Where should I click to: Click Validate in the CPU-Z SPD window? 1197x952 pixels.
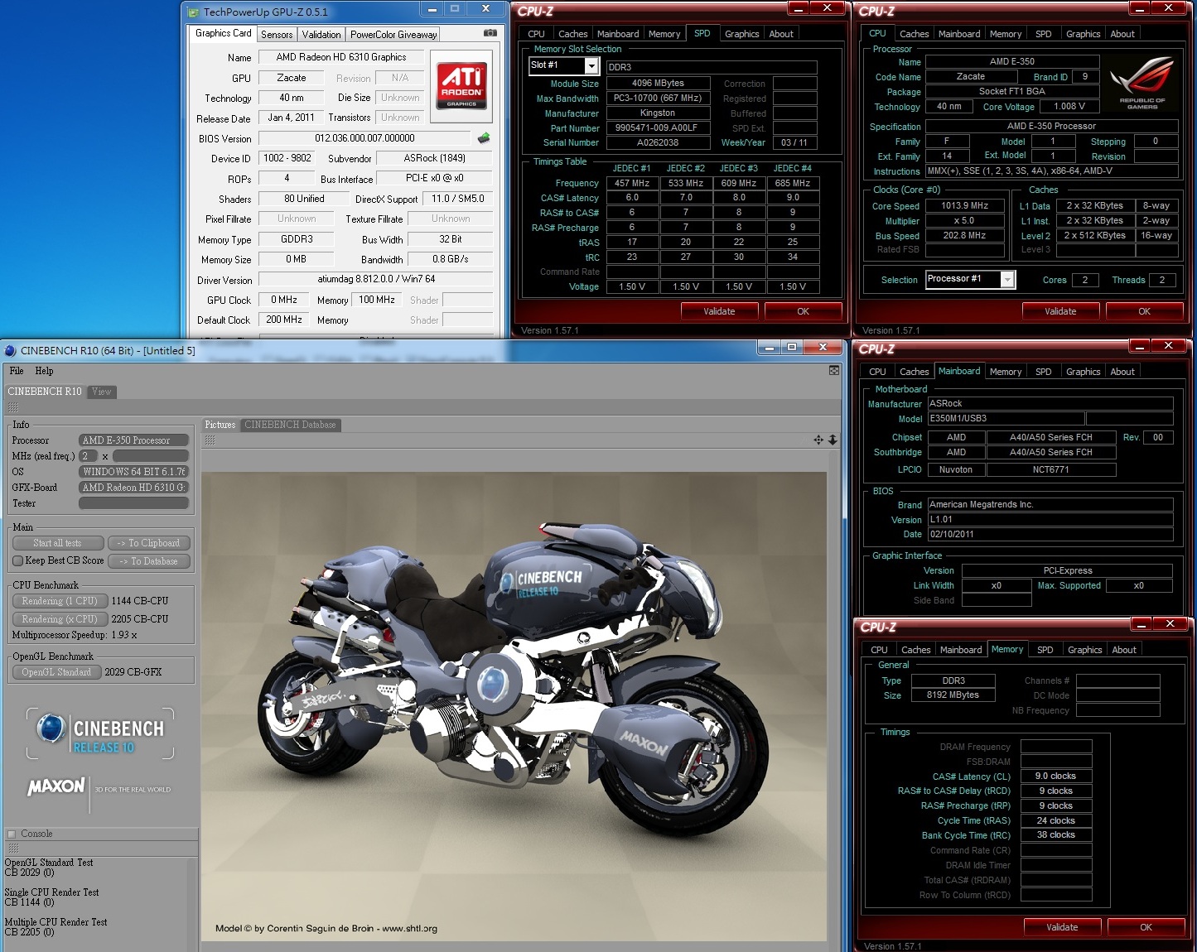click(719, 311)
